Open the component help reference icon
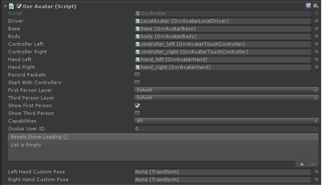 click(308, 6)
